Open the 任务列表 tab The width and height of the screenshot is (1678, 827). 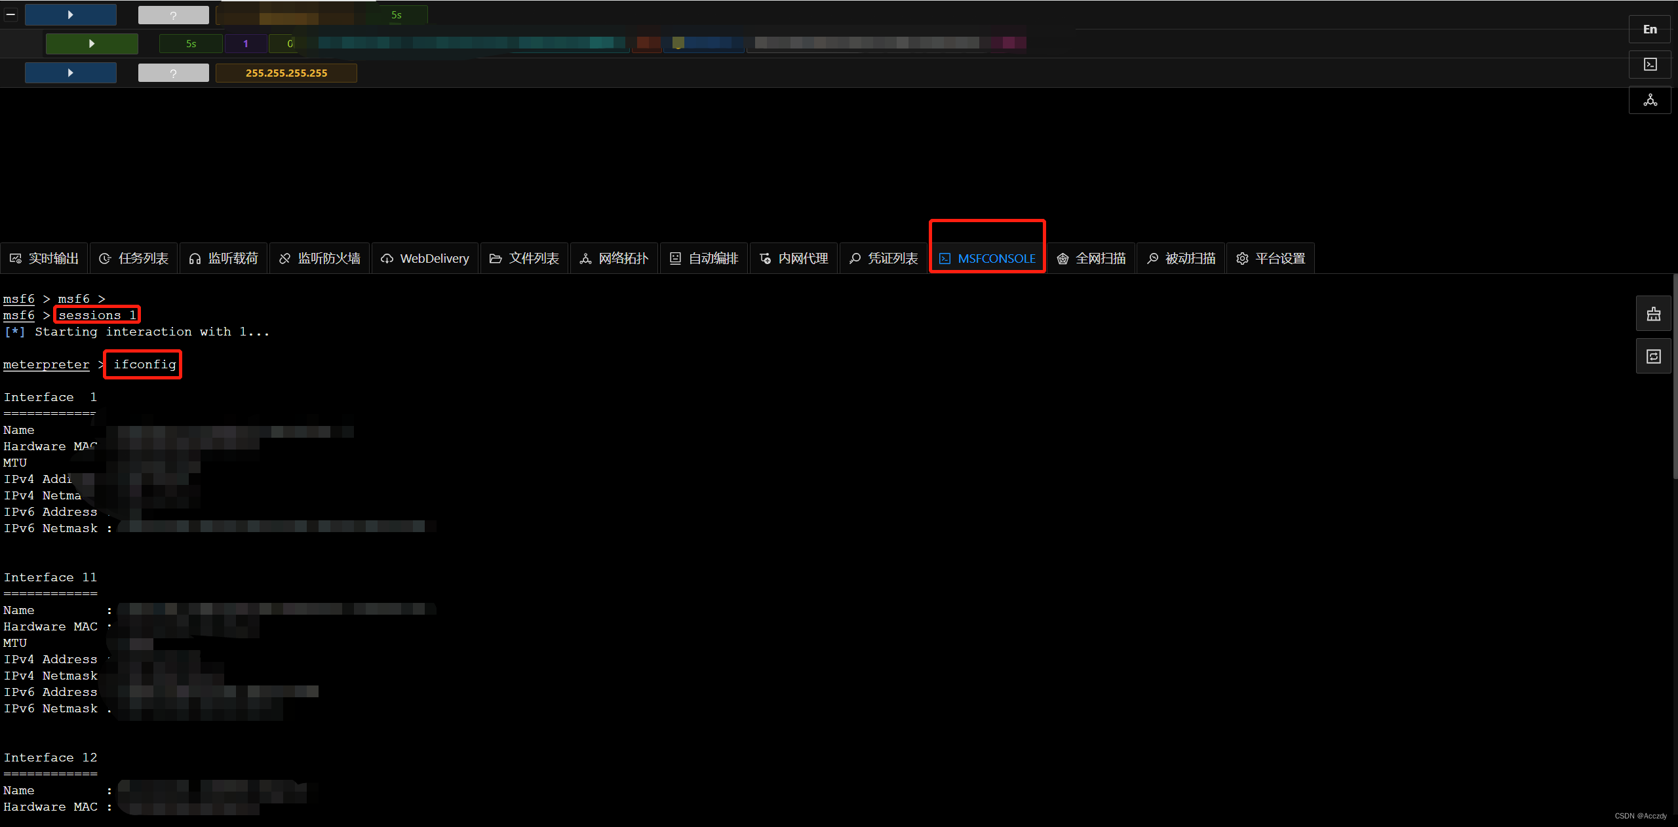point(134,258)
